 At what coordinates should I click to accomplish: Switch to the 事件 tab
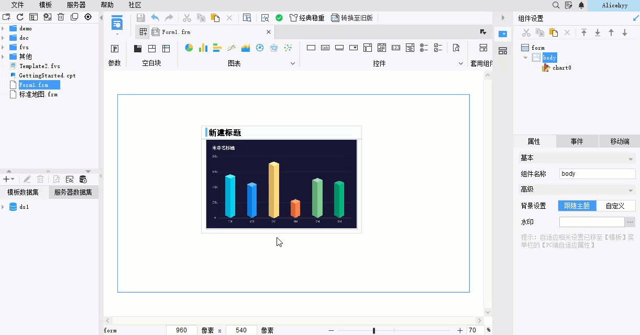pos(577,141)
